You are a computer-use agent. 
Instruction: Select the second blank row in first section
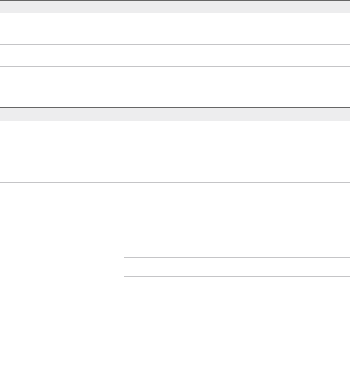175,56
